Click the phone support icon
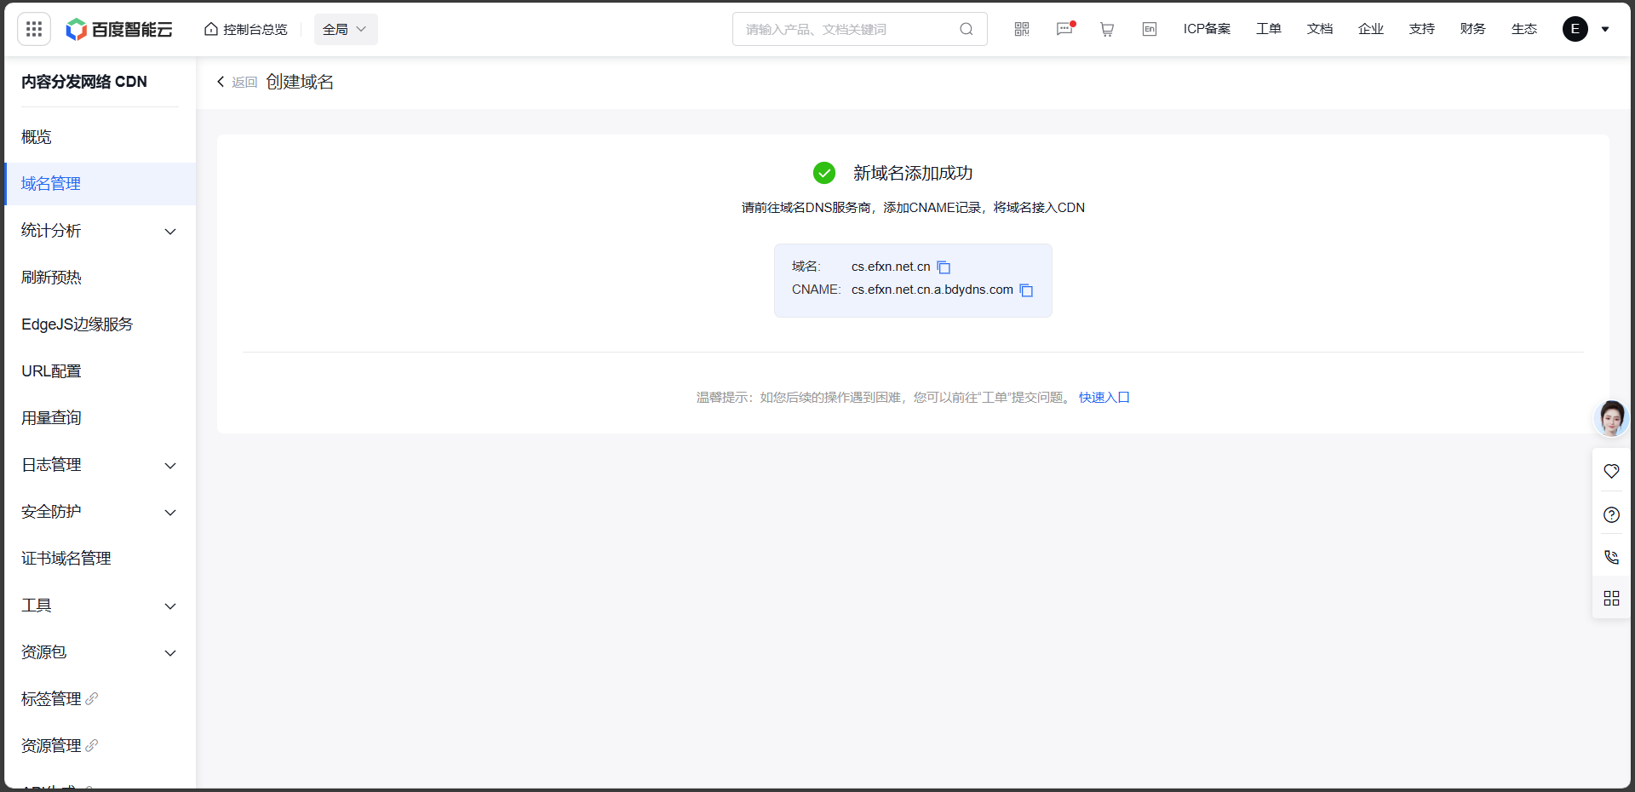Viewport: 1635px width, 792px height. [1611, 557]
